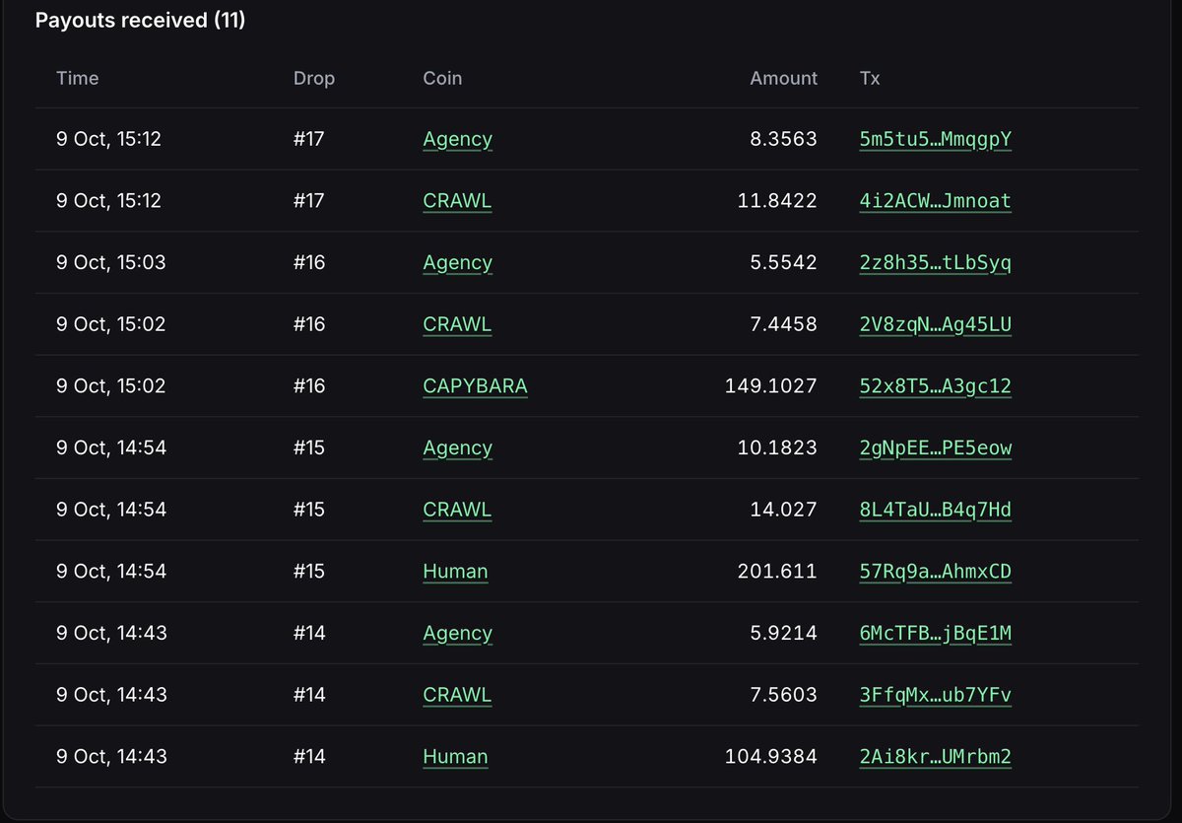Open transaction link 2V8zqN…Ag45LU
Image resolution: width=1182 pixels, height=823 pixels.
pos(936,324)
